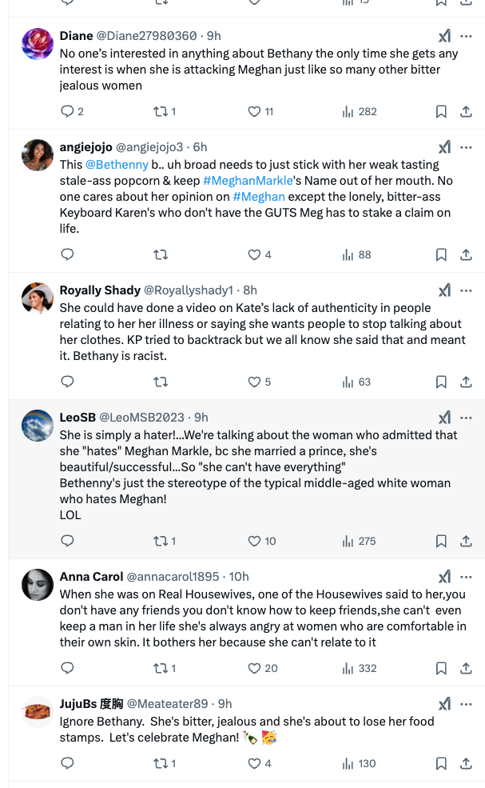Share JujuBs's tweet
The height and width of the screenshot is (788, 485).
click(466, 764)
